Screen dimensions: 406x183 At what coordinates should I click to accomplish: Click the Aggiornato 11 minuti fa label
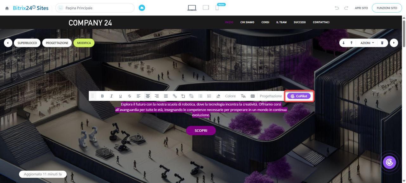coord(43,174)
